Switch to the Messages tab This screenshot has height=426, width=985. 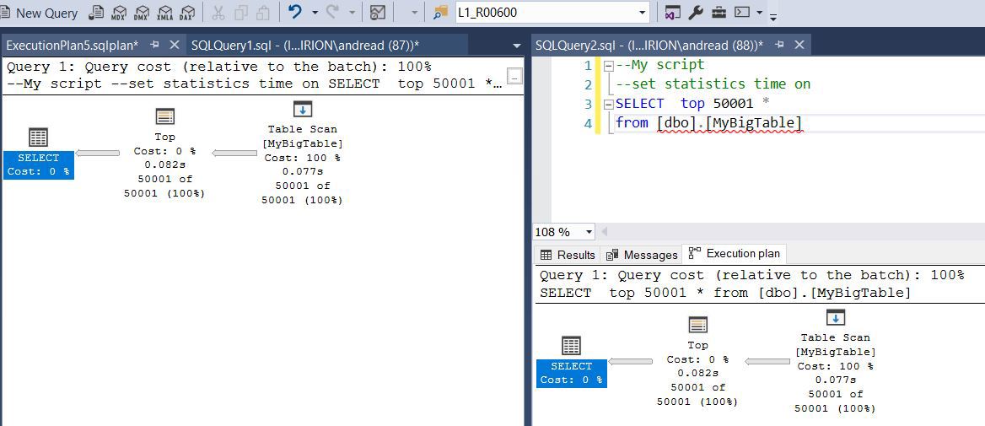click(642, 255)
